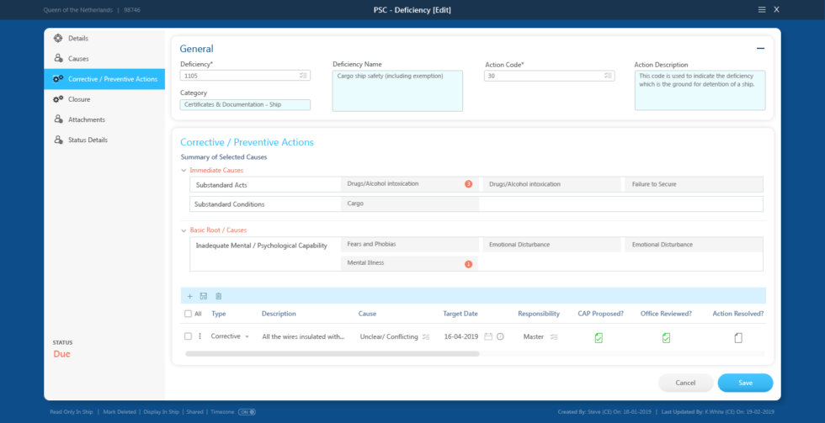Collapse the Immediate Causes section
Viewport: 825px width, 423px height.
(184, 171)
